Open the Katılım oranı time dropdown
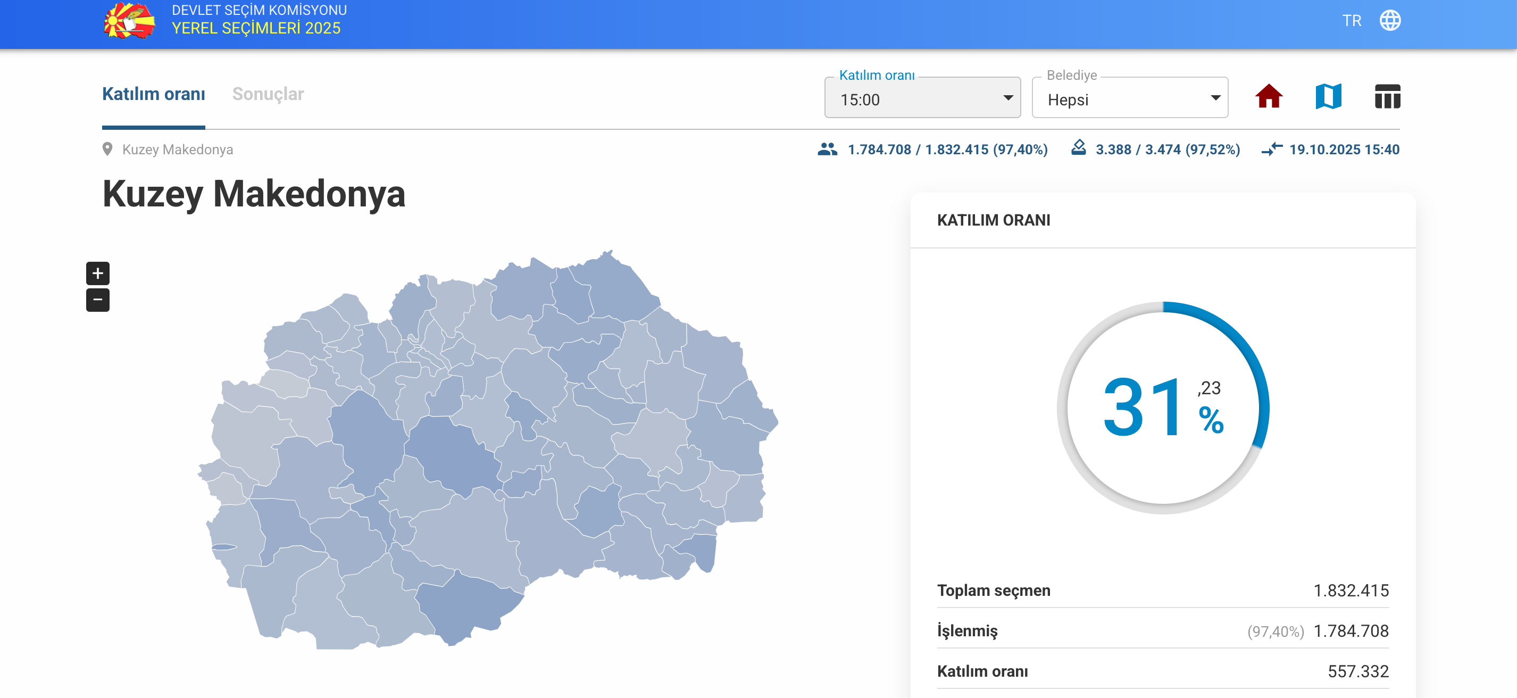The width and height of the screenshot is (1517, 698). click(922, 98)
